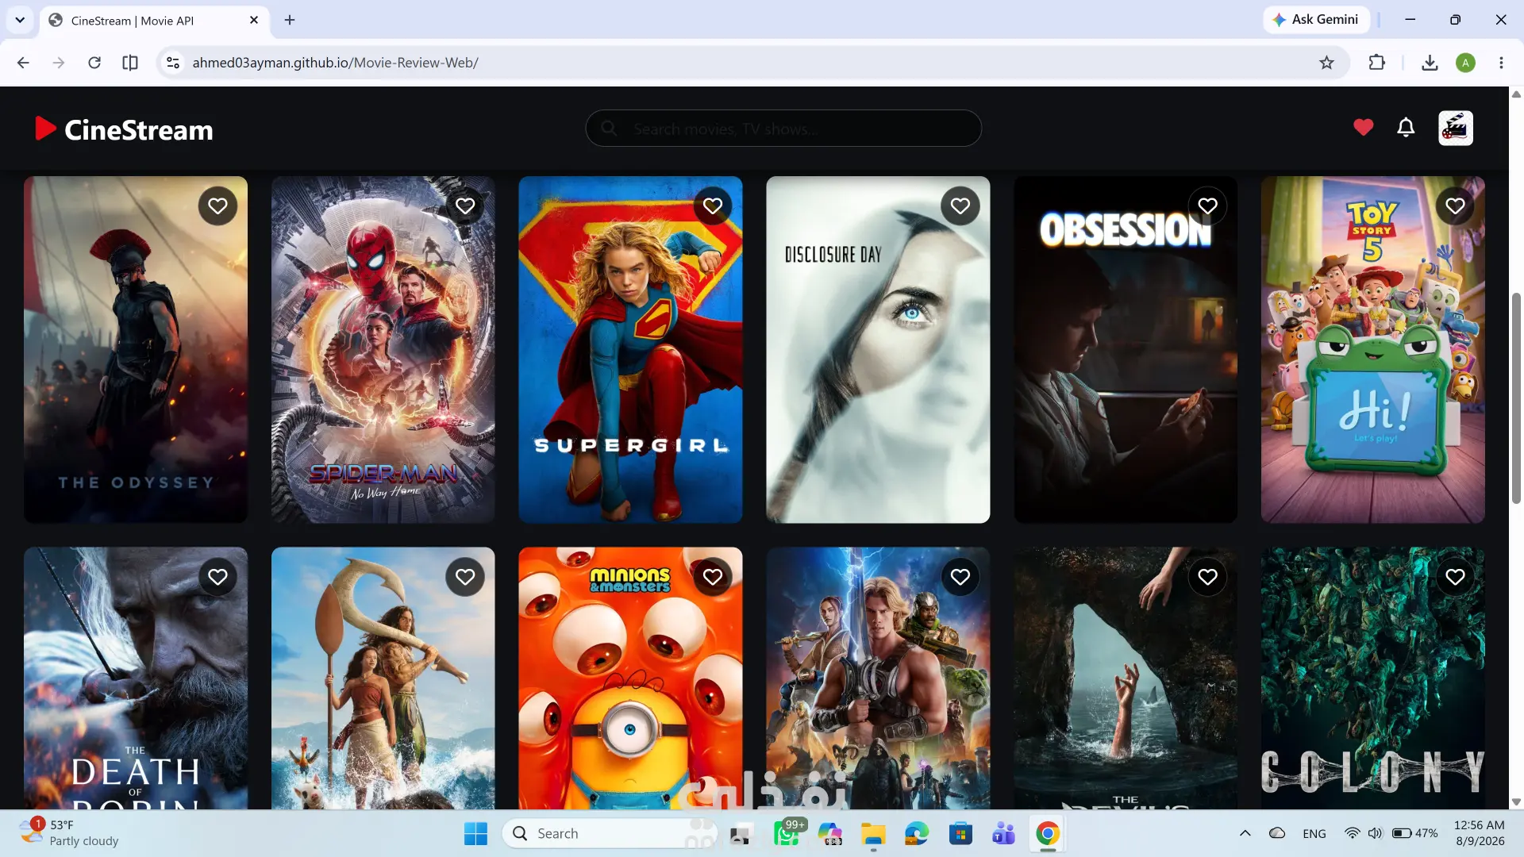
Task: Toggle heart on the sword-wielding hero poster
Action: 960,578
